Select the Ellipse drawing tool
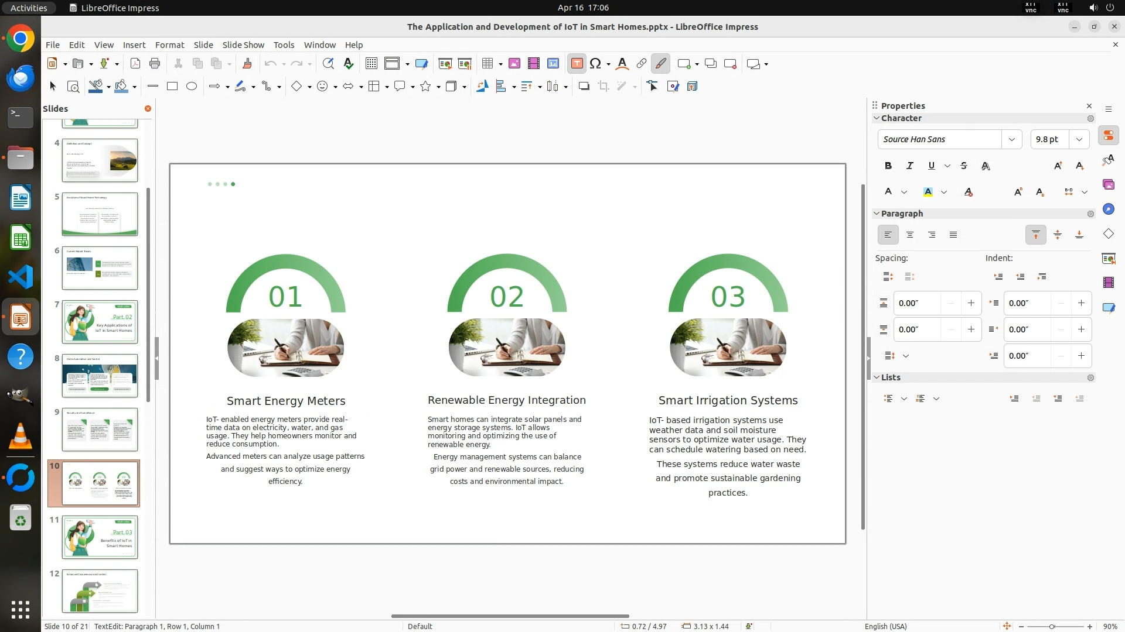Image resolution: width=1125 pixels, height=632 pixels. 192,87
